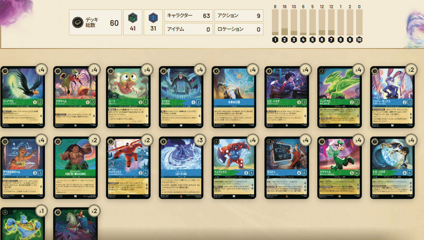Select the blue sapphire ink icon

(x=153, y=18)
